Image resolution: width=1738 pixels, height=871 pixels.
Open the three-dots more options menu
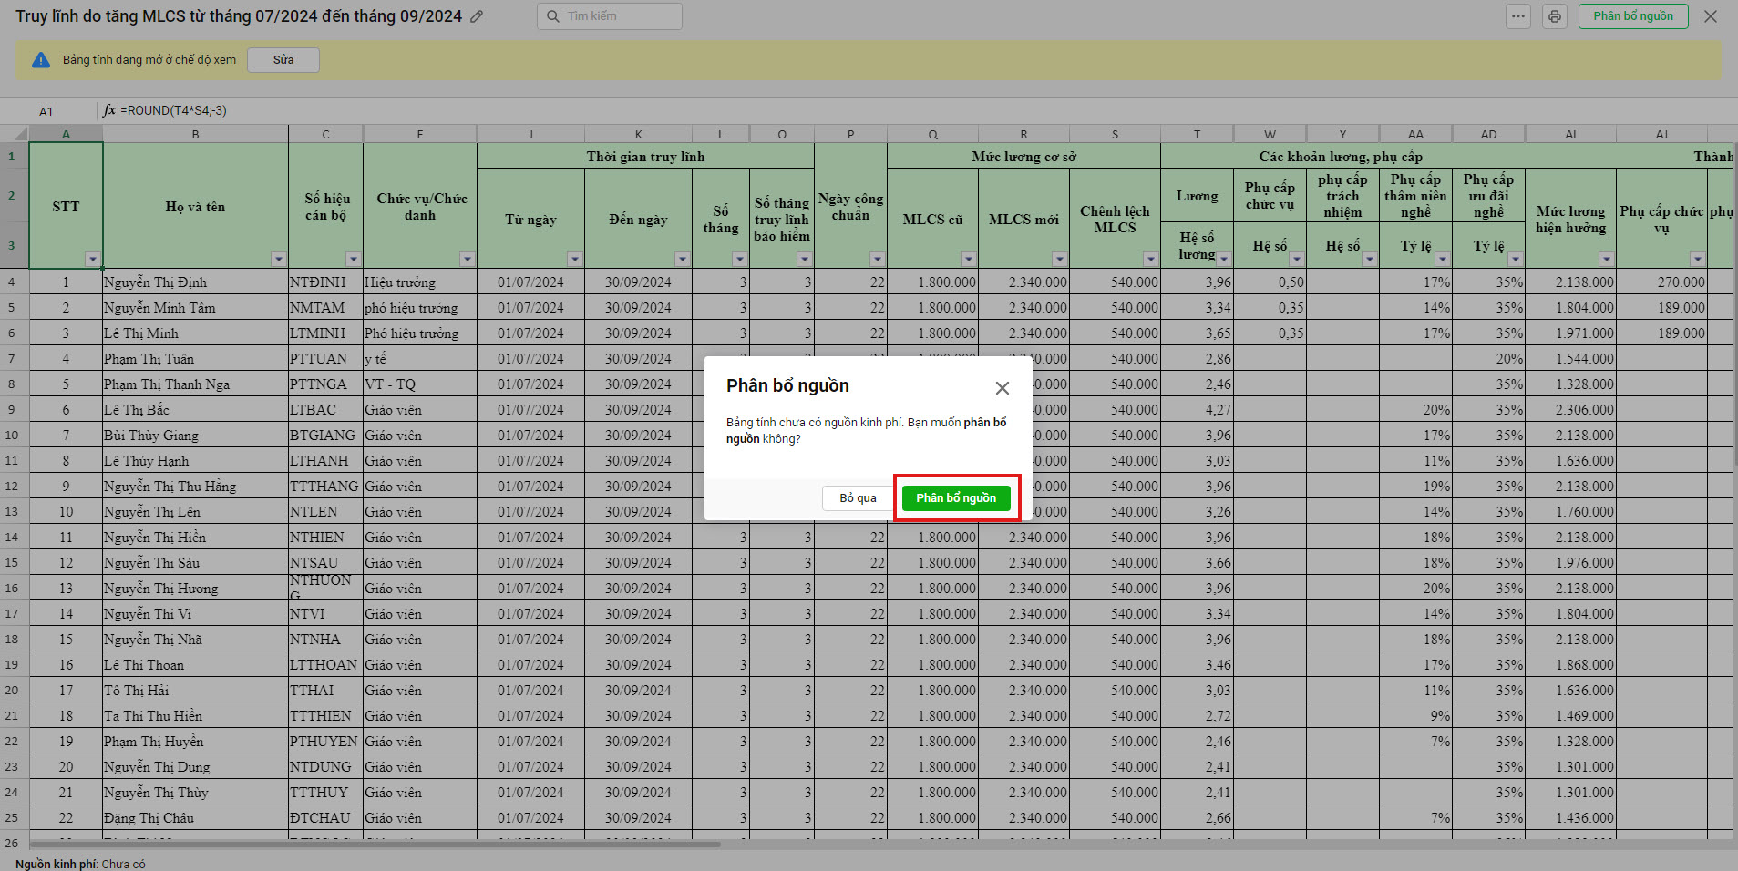(x=1517, y=16)
